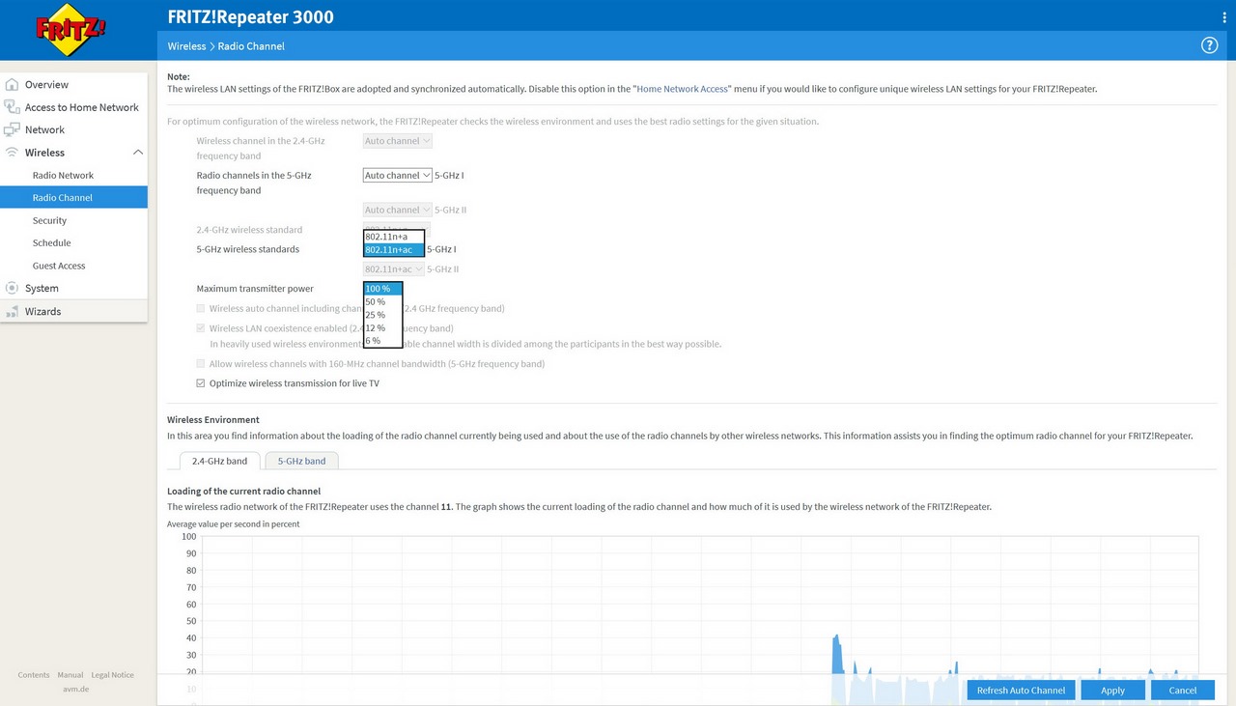Open the Legal Notice link
The image size is (1236, 706).
pos(113,675)
